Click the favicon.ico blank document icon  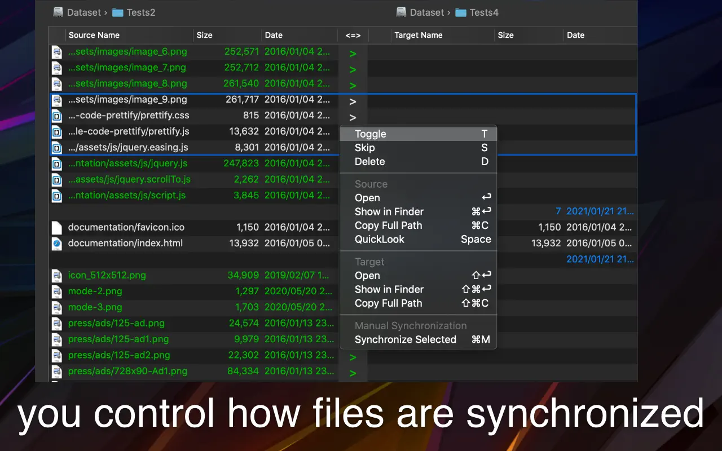click(57, 228)
